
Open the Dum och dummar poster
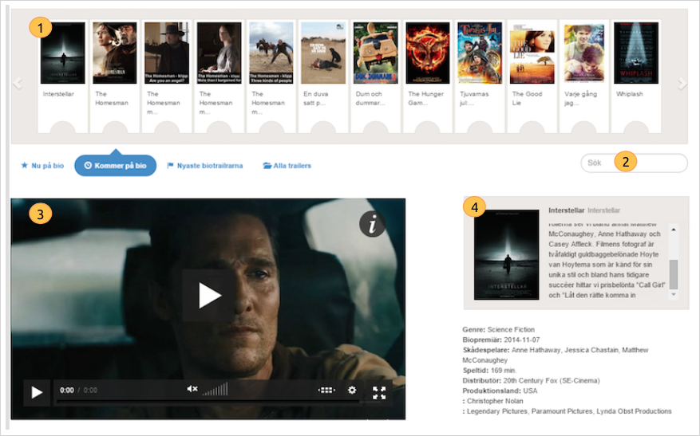(x=375, y=53)
